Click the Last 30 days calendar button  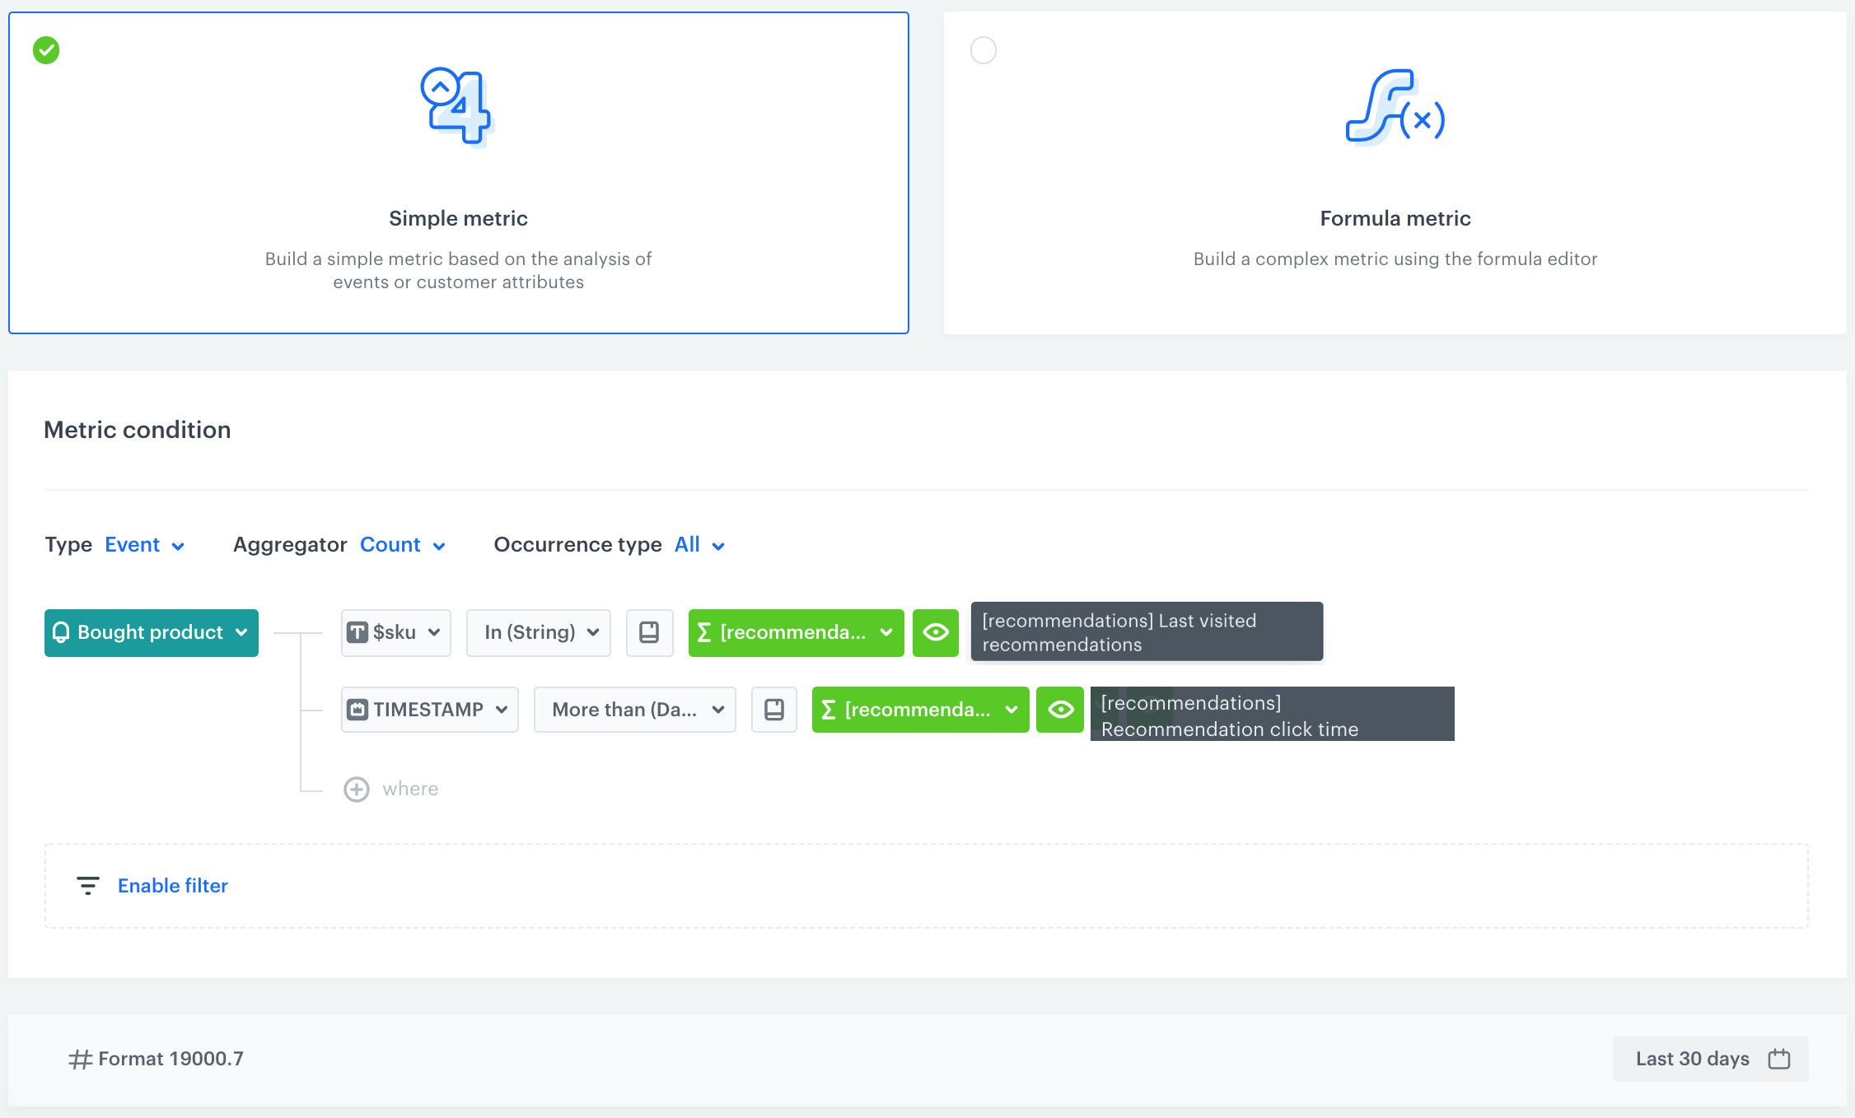[1709, 1057]
